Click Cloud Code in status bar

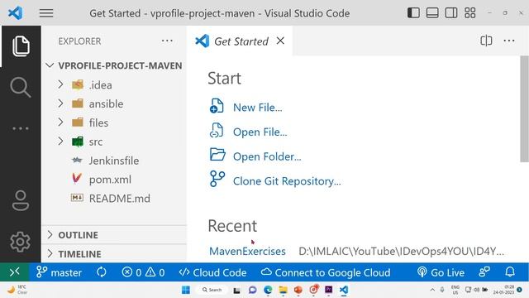coord(212,272)
